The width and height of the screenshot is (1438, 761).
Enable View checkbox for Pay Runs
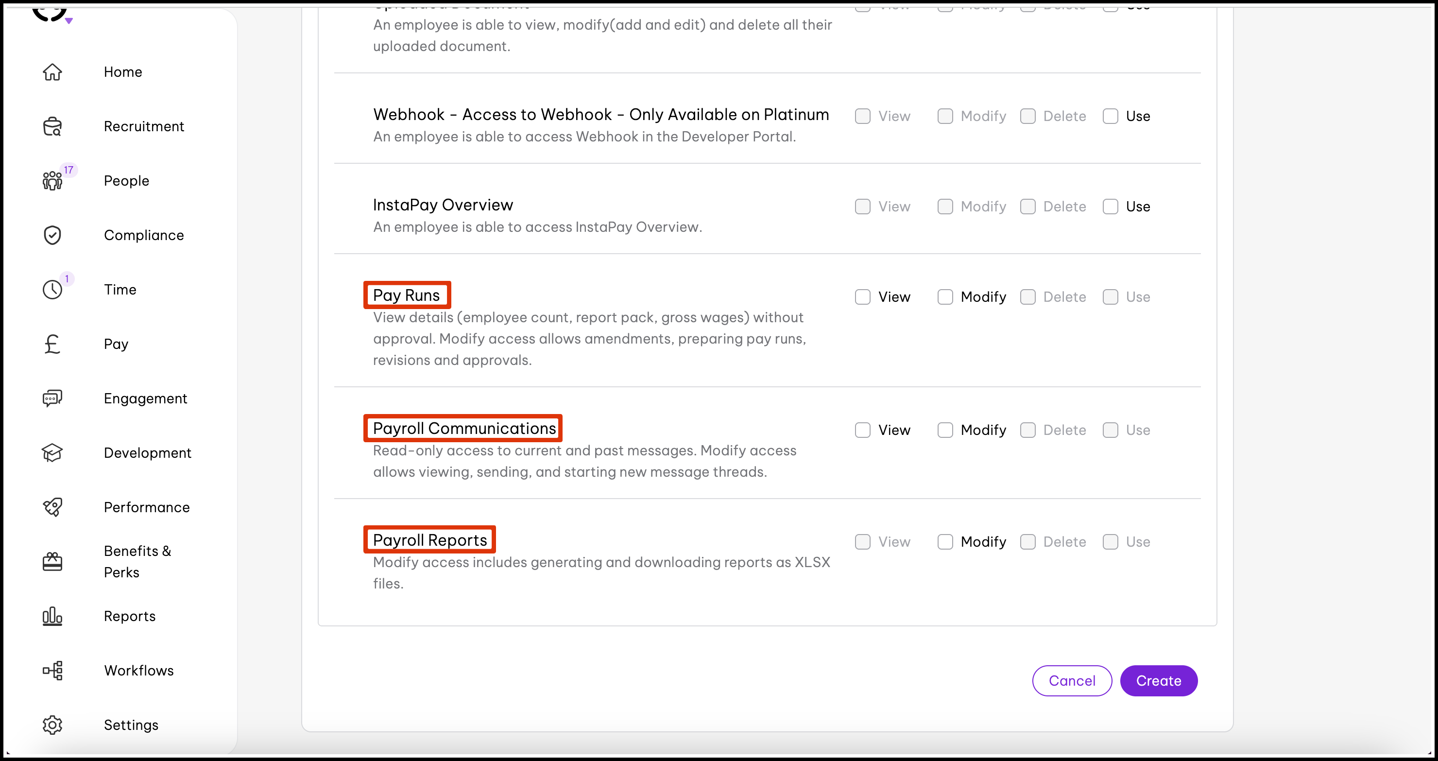862,297
